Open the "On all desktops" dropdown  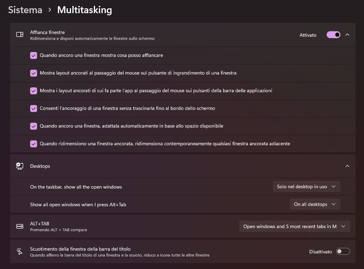[315, 204]
